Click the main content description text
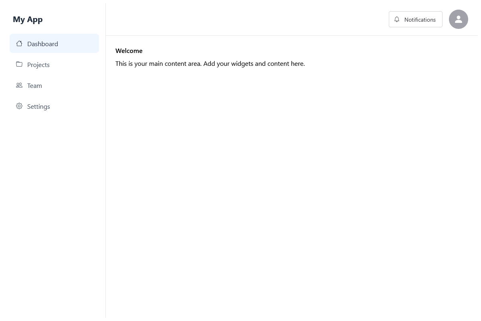Image resolution: width=481 pixels, height=321 pixels. click(210, 63)
